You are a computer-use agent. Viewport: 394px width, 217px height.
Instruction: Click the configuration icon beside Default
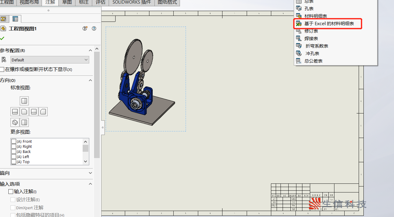point(4,60)
